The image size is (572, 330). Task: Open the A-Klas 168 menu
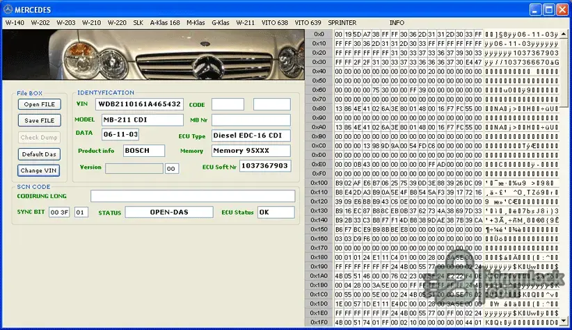(165, 23)
